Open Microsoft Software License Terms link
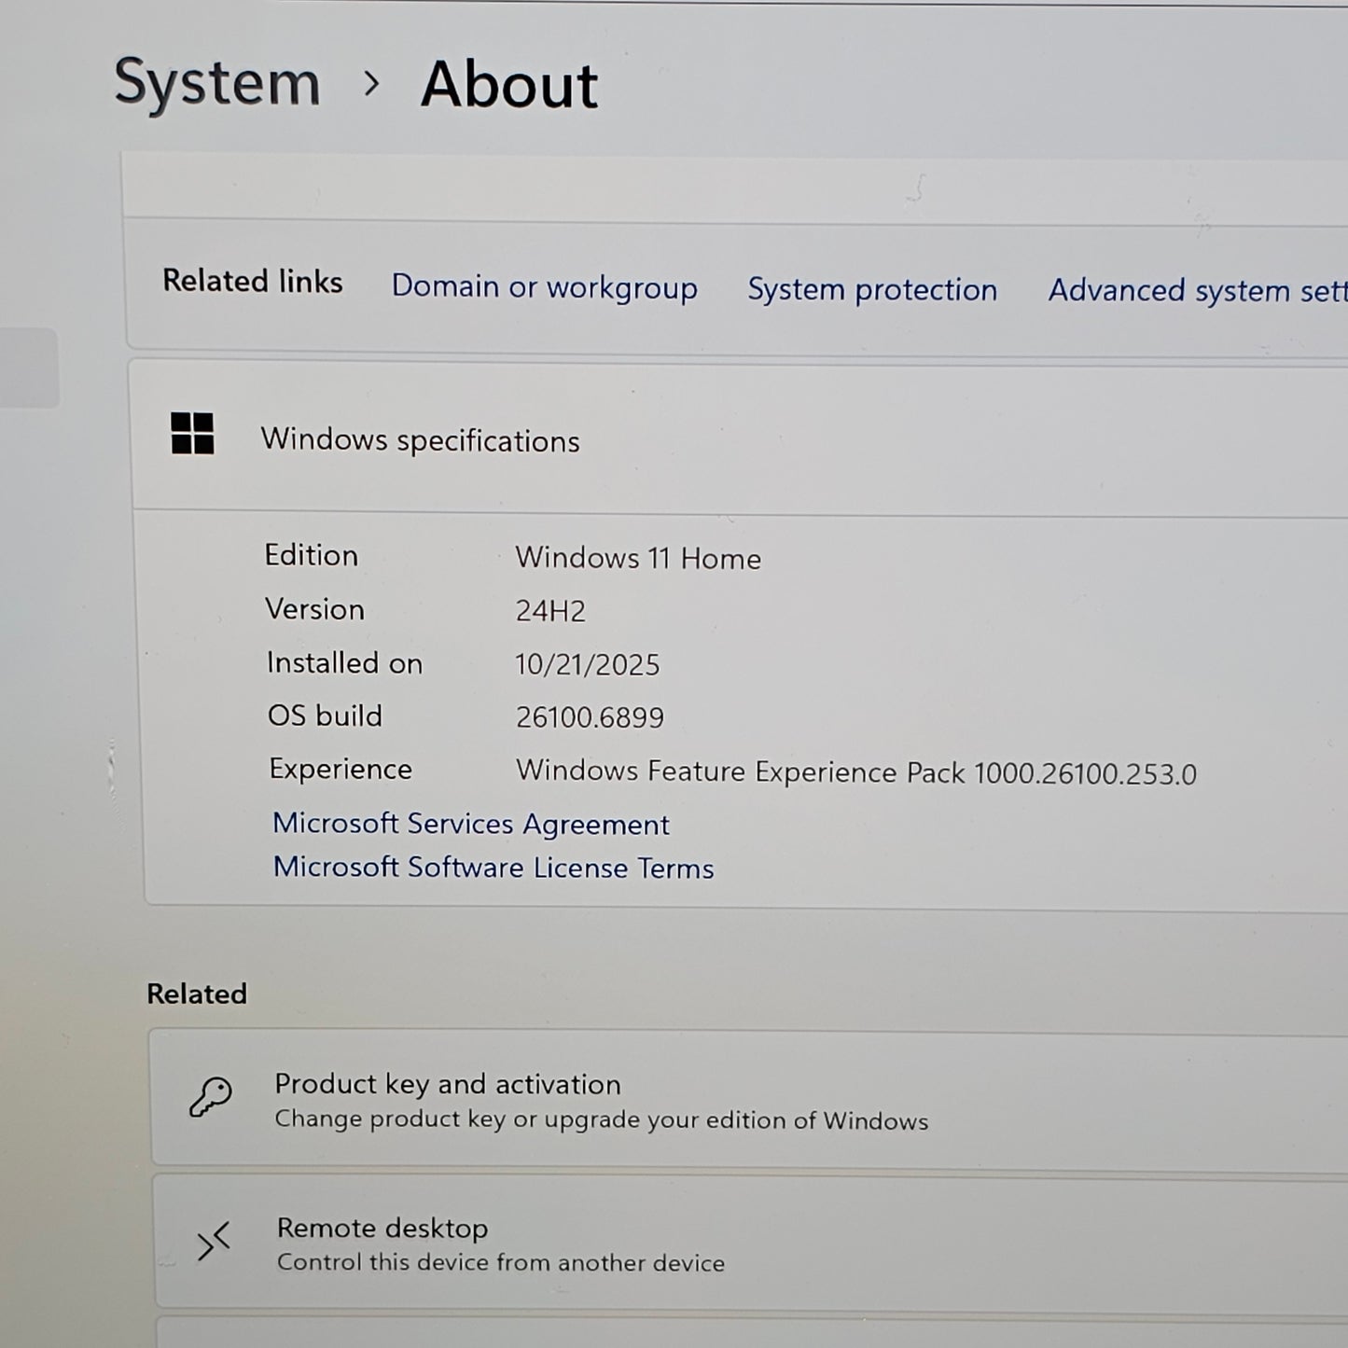Screen dimensions: 1348x1348 point(493,868)
